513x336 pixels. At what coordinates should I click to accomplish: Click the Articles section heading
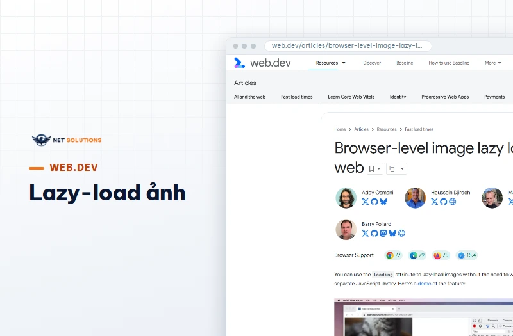coord(245,83)
